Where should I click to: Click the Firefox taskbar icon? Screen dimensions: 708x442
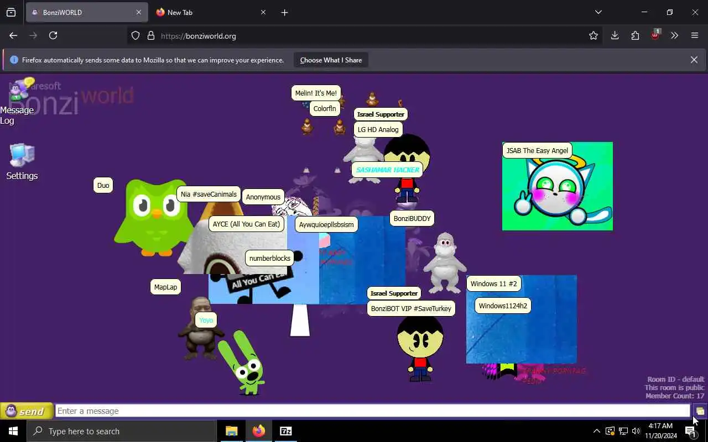[259, 431]
